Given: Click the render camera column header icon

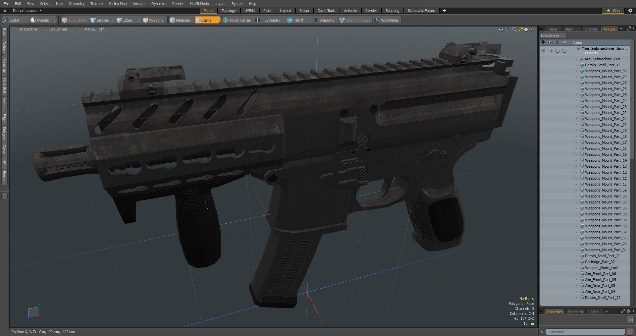Looking at the screenshot, I should pos(551,42).
